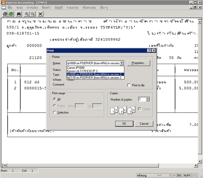Collapse the printer Name dropdown arrow
The width and height of the screenshot is (203, 178).
pyautogui.click(x=122, y=63)
